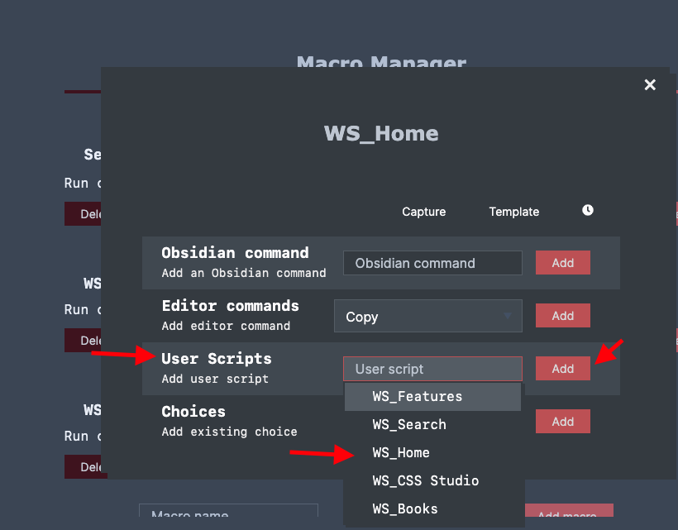678x530 pixels.
Task: Add the selected editor command
Action: 562,316
